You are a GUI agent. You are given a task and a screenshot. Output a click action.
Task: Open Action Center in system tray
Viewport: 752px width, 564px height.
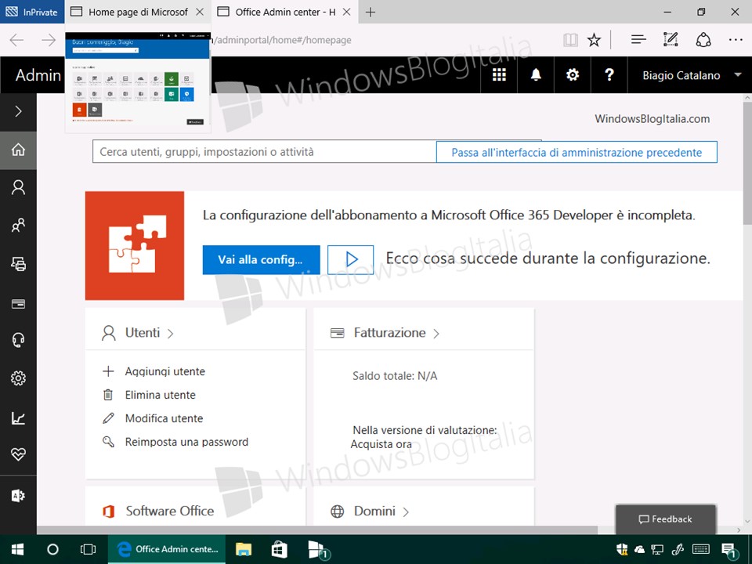pos(729,550)
